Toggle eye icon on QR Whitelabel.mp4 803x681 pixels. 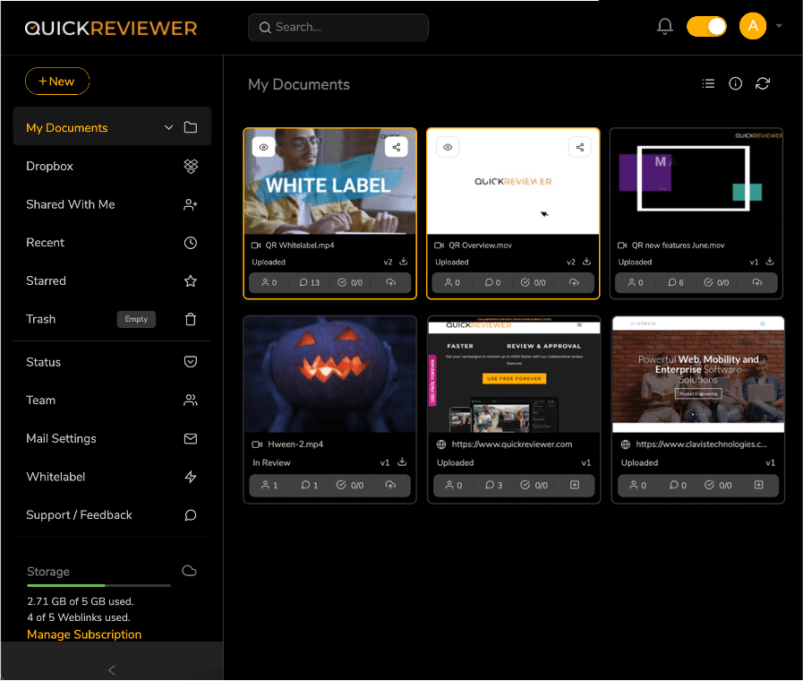pos(263,147)
